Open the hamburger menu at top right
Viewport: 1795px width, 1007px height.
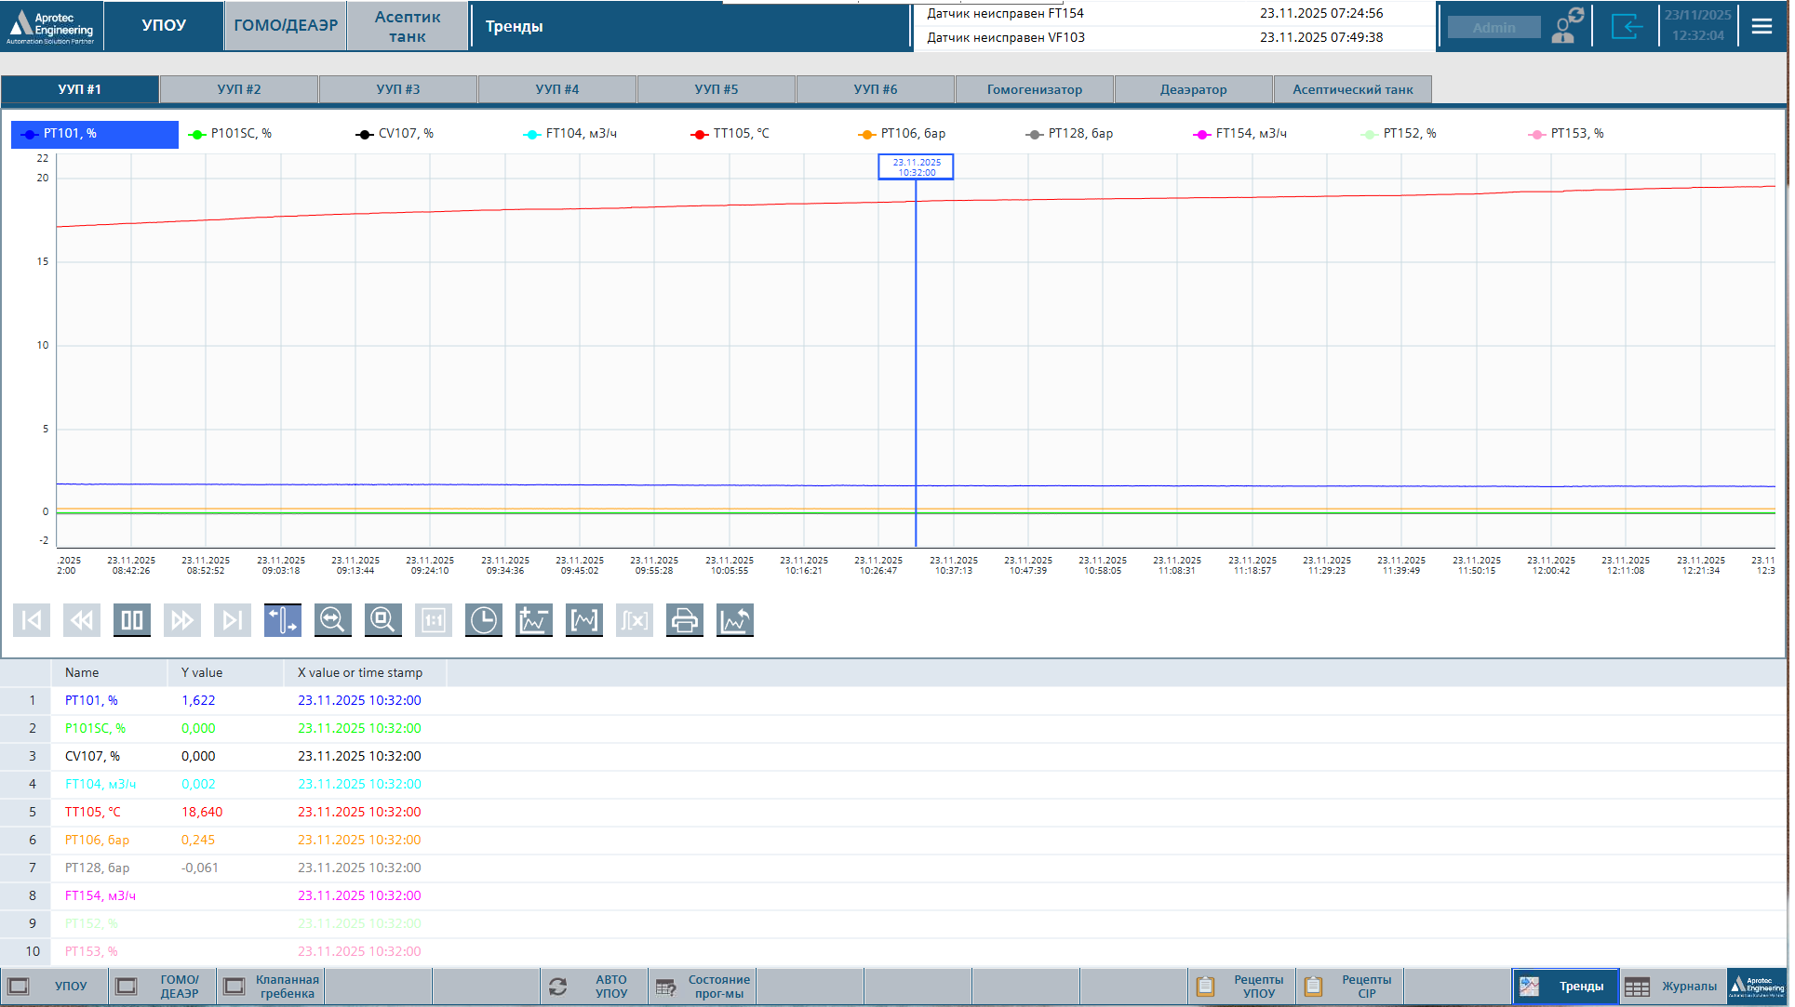click(x=1762, y=26)
